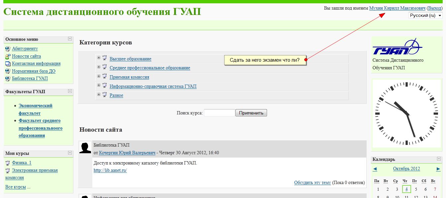This screenshot has width=446, height=198.
Task: Click the Новости сайта icon
Action: pyautogui.click(x=8, y=56)
